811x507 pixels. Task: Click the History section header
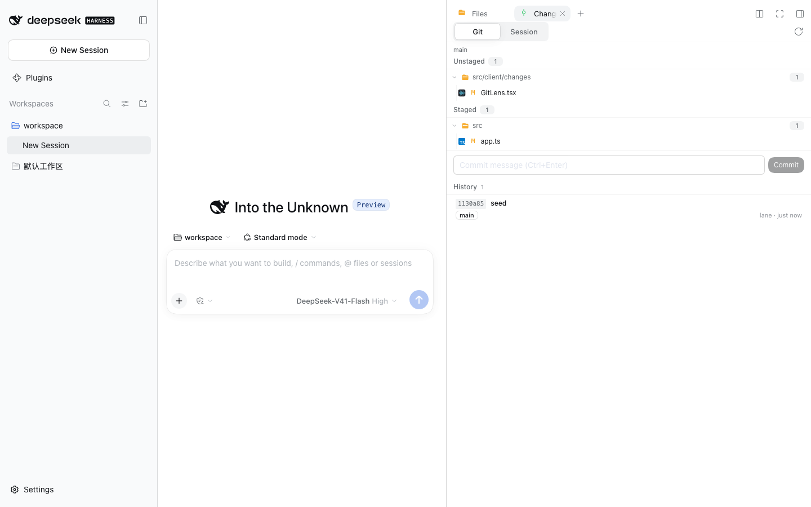(x=465, y=187)
